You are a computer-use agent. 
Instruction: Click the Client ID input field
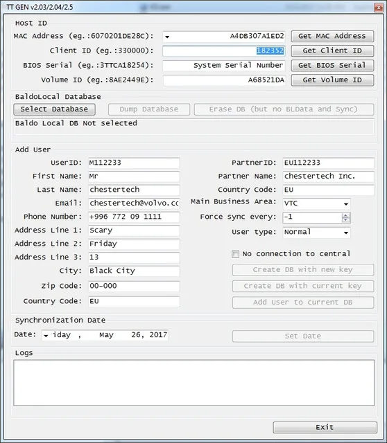click(224, 51)
